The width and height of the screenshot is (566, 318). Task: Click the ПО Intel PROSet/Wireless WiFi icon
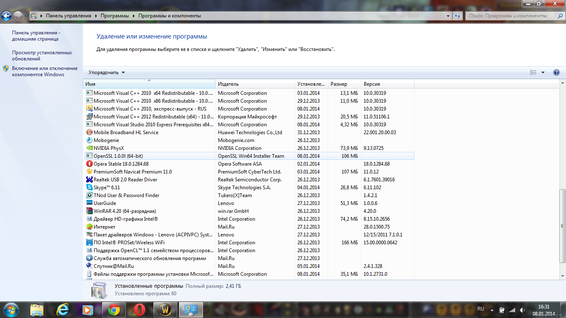pyautogui.click(x=89, y=243)
